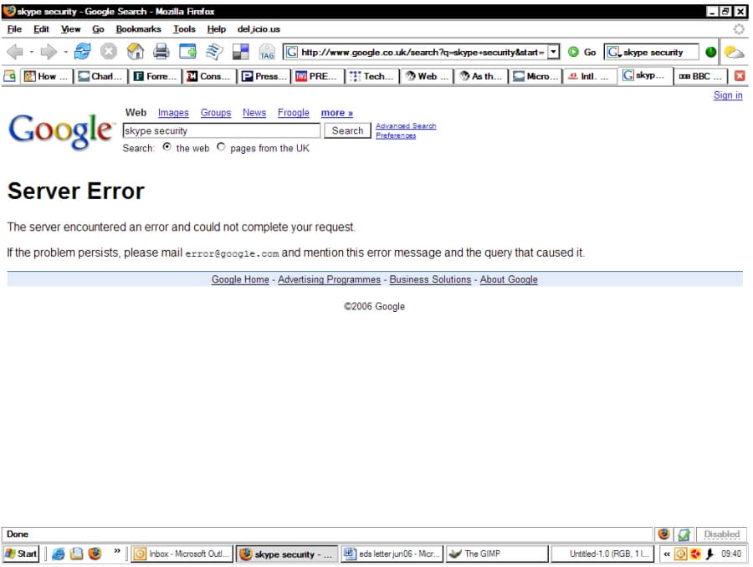Viewport: 753px width, 567px height.
Task: Open the Forward history dropdown arrow
Action: [65, 52]
